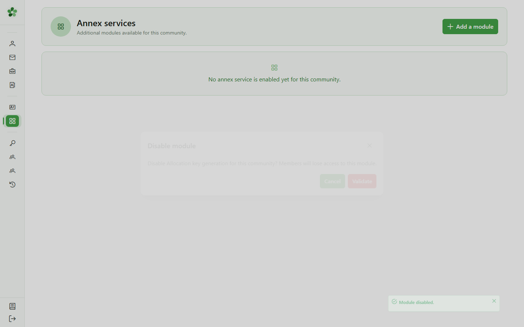The image size is (524, 327).
Task: Open the ID card sidebar icon
Action: click(x=12, y=107)
